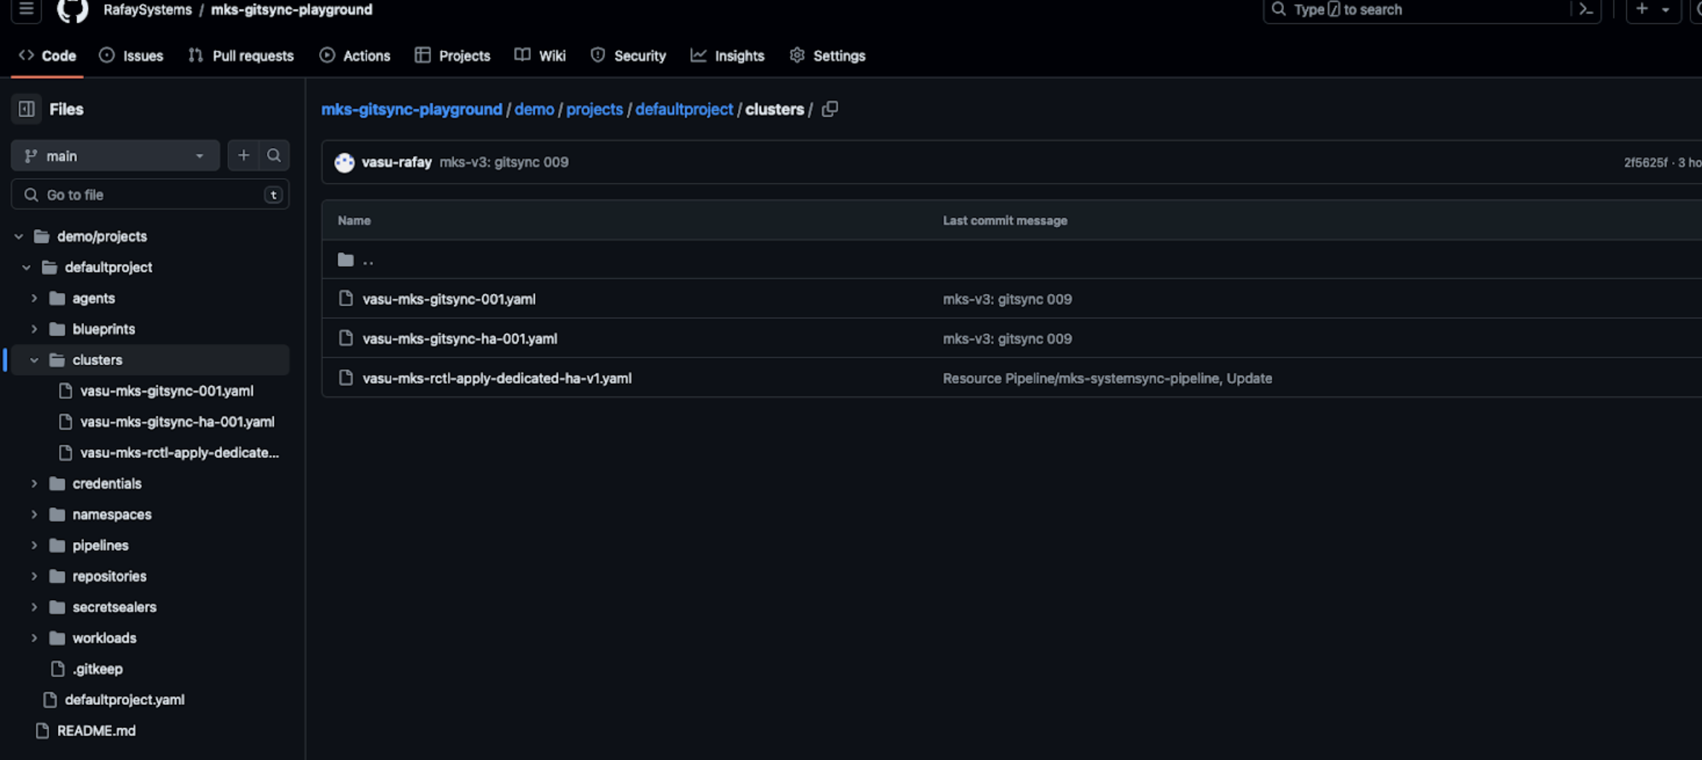
Task: Expand the blueprints folder chevron
Action: tap(34, 329)
